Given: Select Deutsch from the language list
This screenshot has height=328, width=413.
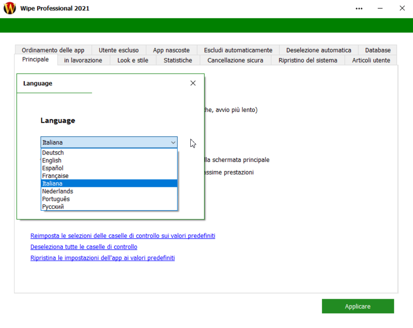Looking at the screenshot, I should pyautogui.click(x=109, y=153).
